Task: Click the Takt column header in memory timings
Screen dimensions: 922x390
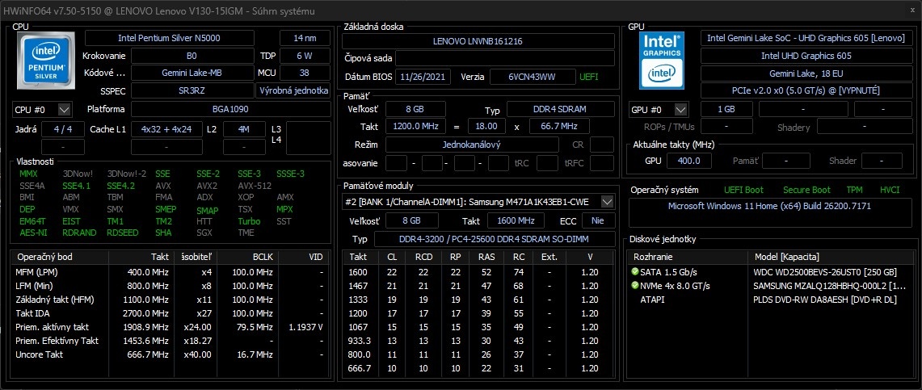Action: [x=358, y=256]
